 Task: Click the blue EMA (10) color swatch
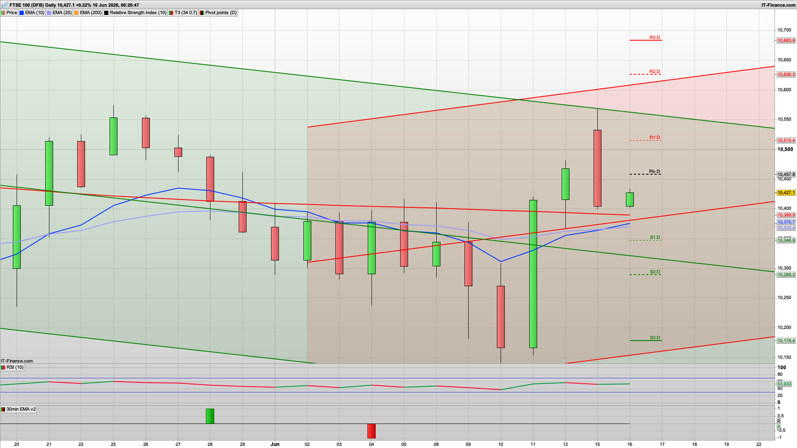pos(22,13)
